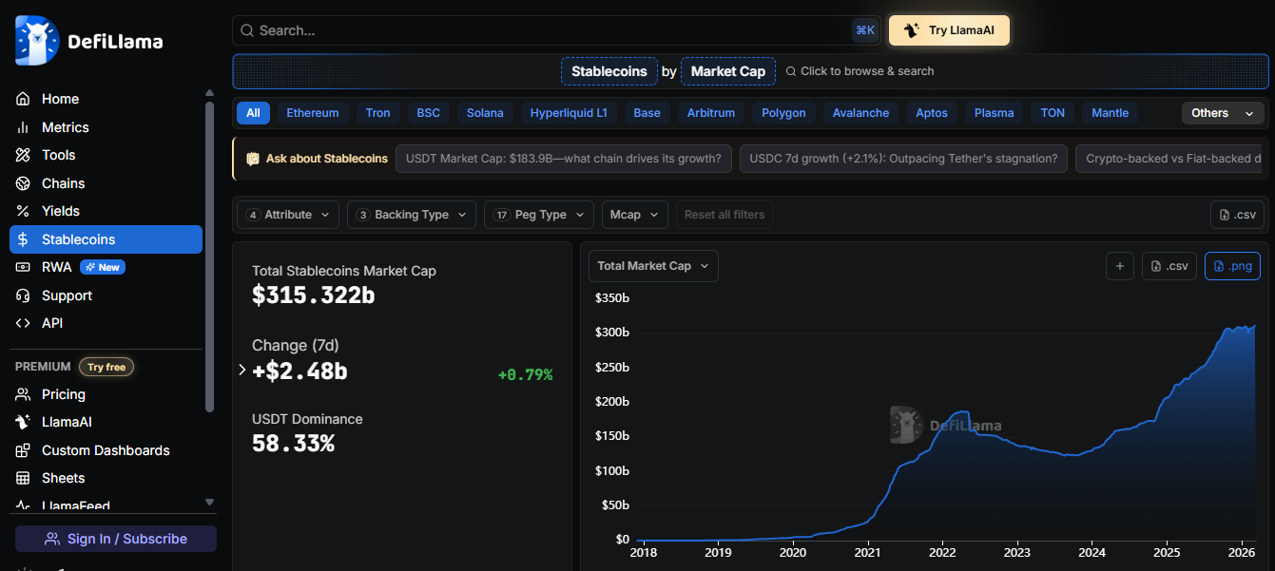Select the Mantle chain tab
The width and height of the screenshot is (1275, 571).
(1110, 113)
